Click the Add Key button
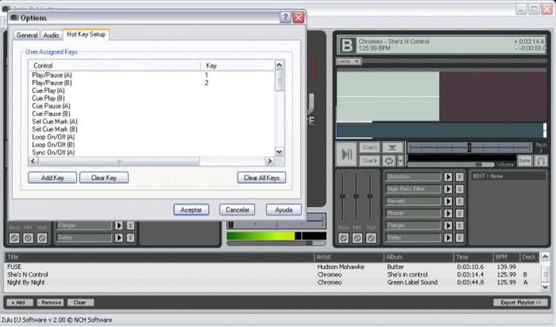This screenshot has height=327, width=556. pos(52,178)
